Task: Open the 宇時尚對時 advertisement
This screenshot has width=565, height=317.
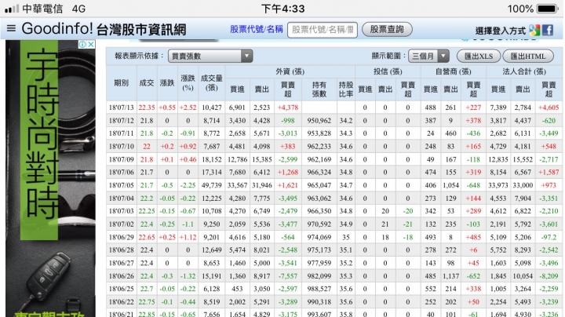Action: (50, 178)
